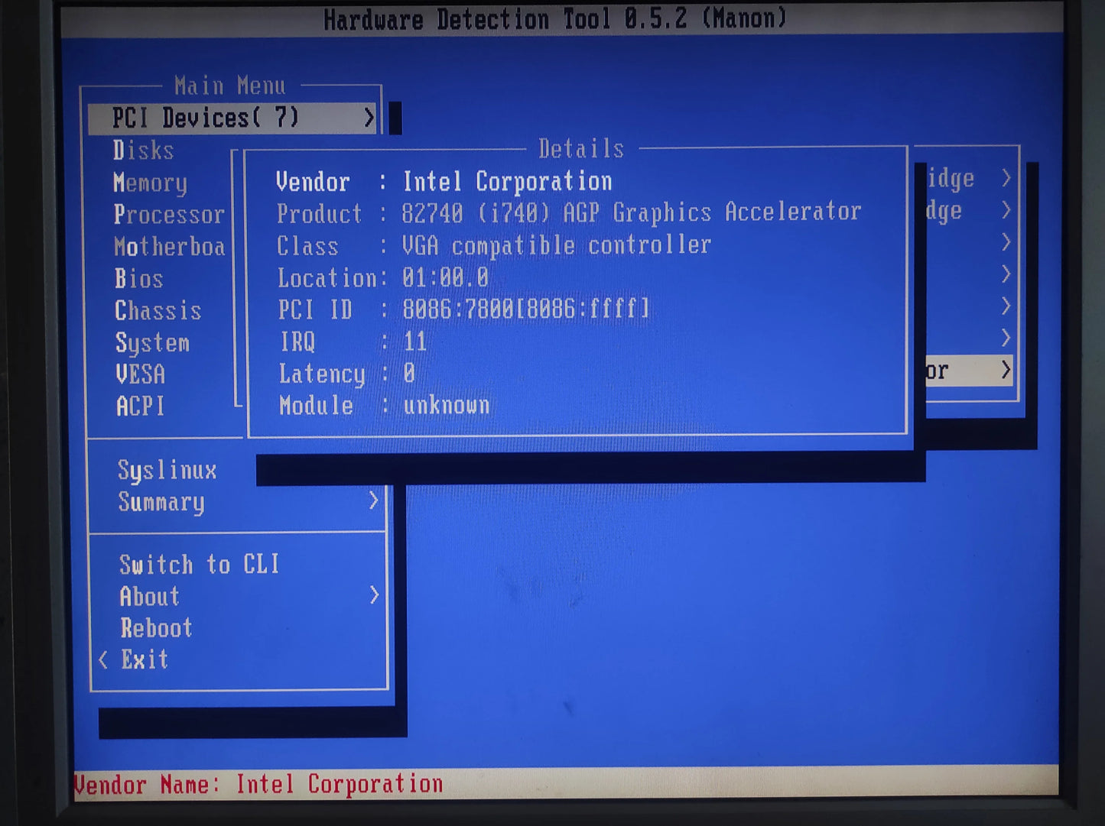Open the Bios menu entry

138,279
